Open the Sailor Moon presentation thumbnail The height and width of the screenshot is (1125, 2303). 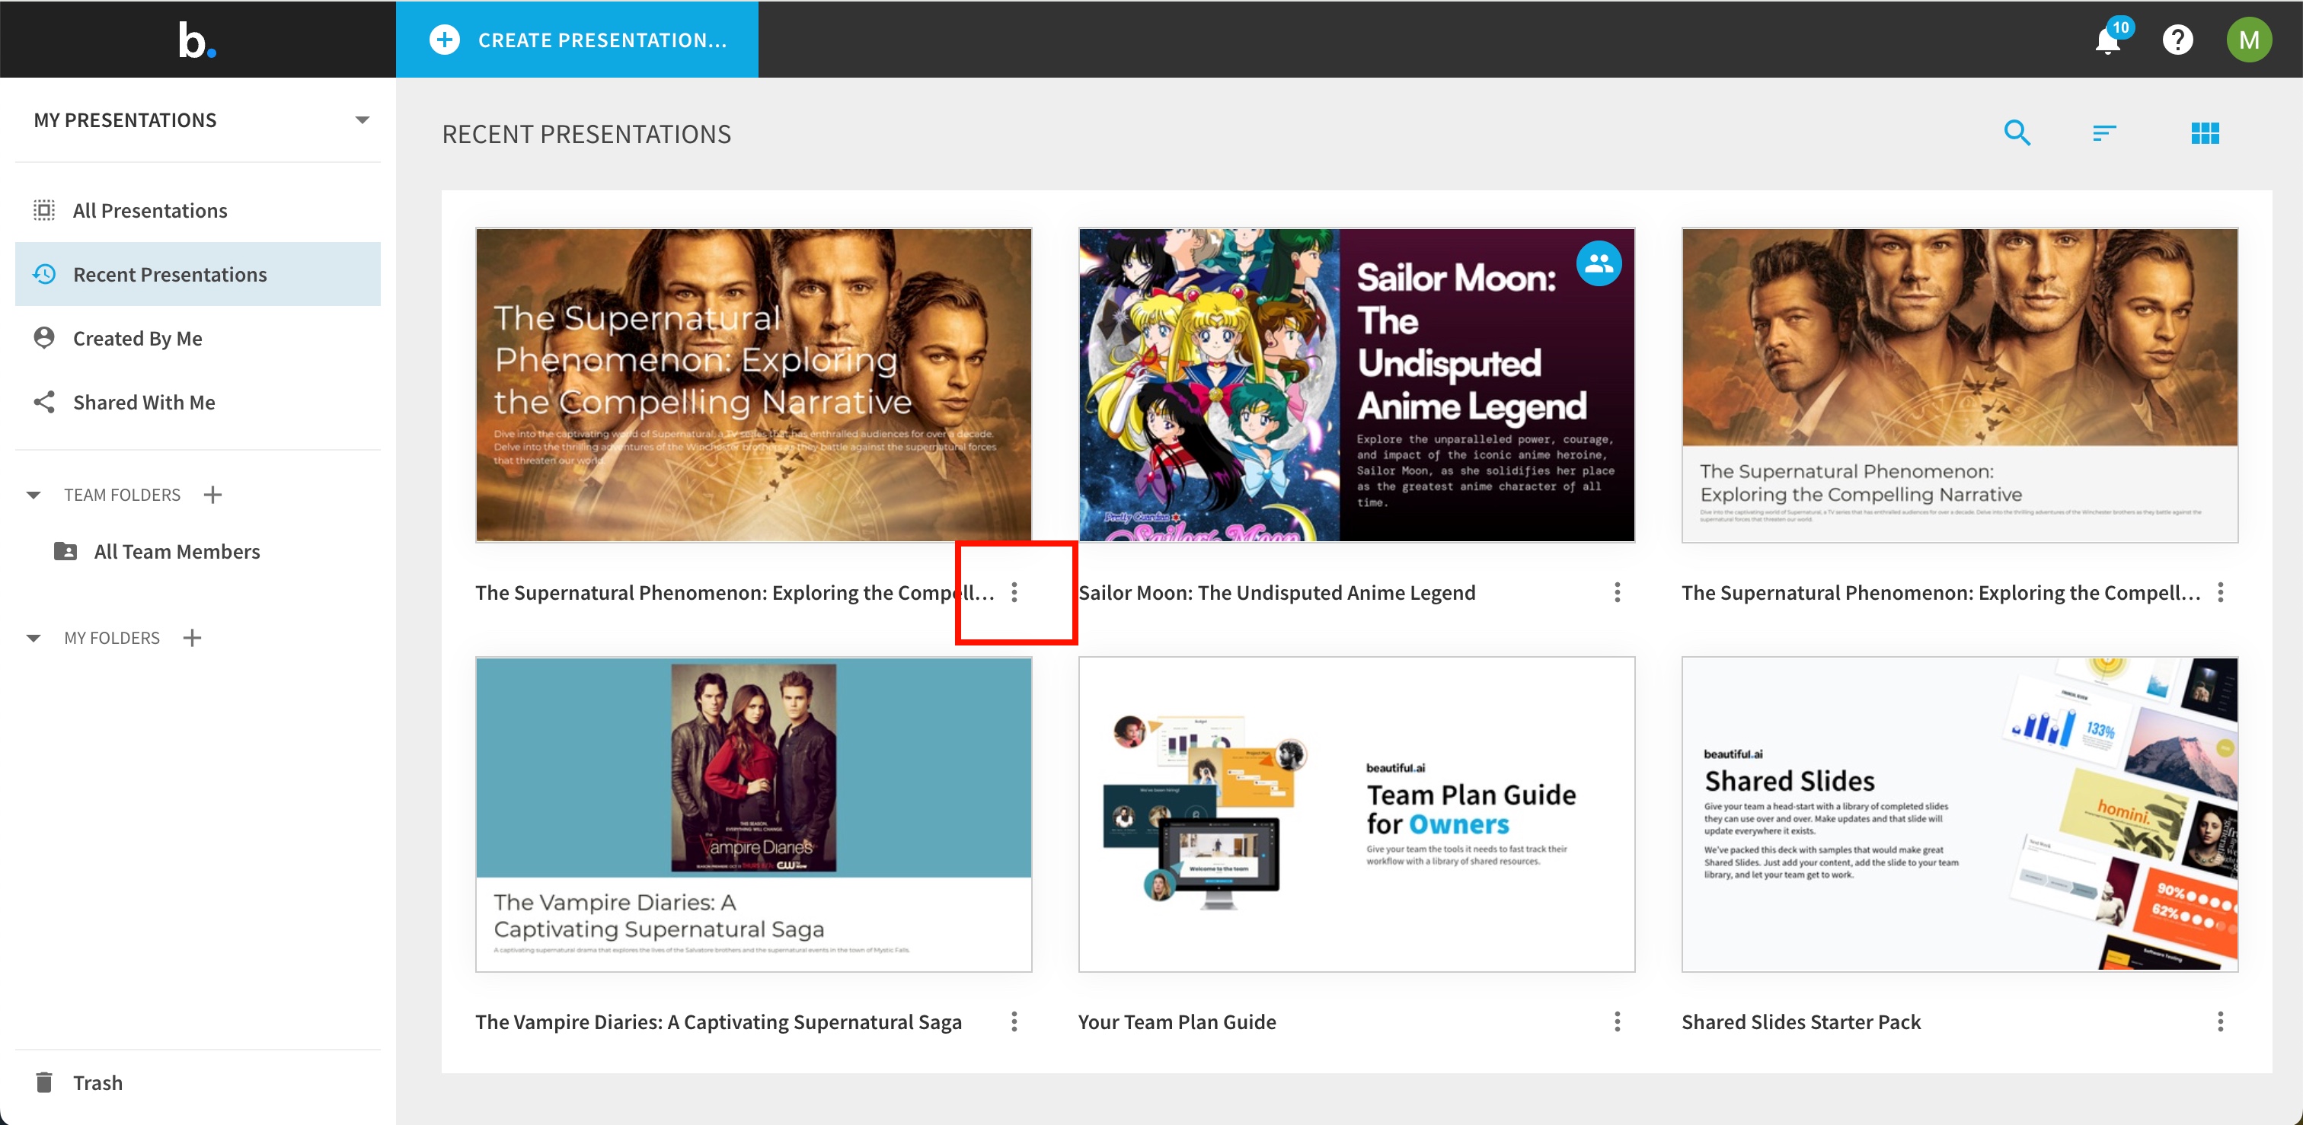coord(1356,385)
